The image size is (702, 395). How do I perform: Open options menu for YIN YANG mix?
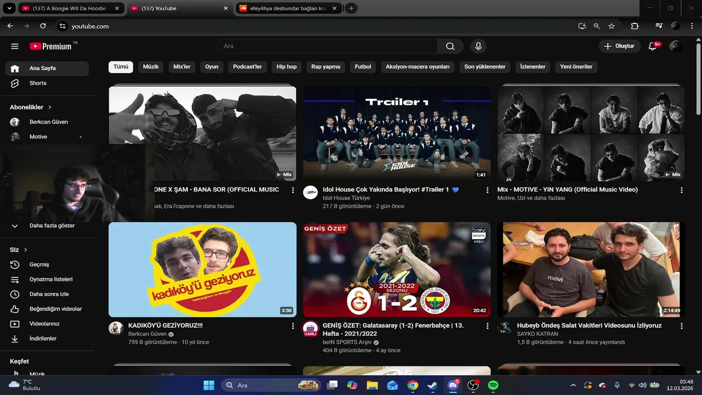pyautogui.click(x=682, y=190)
